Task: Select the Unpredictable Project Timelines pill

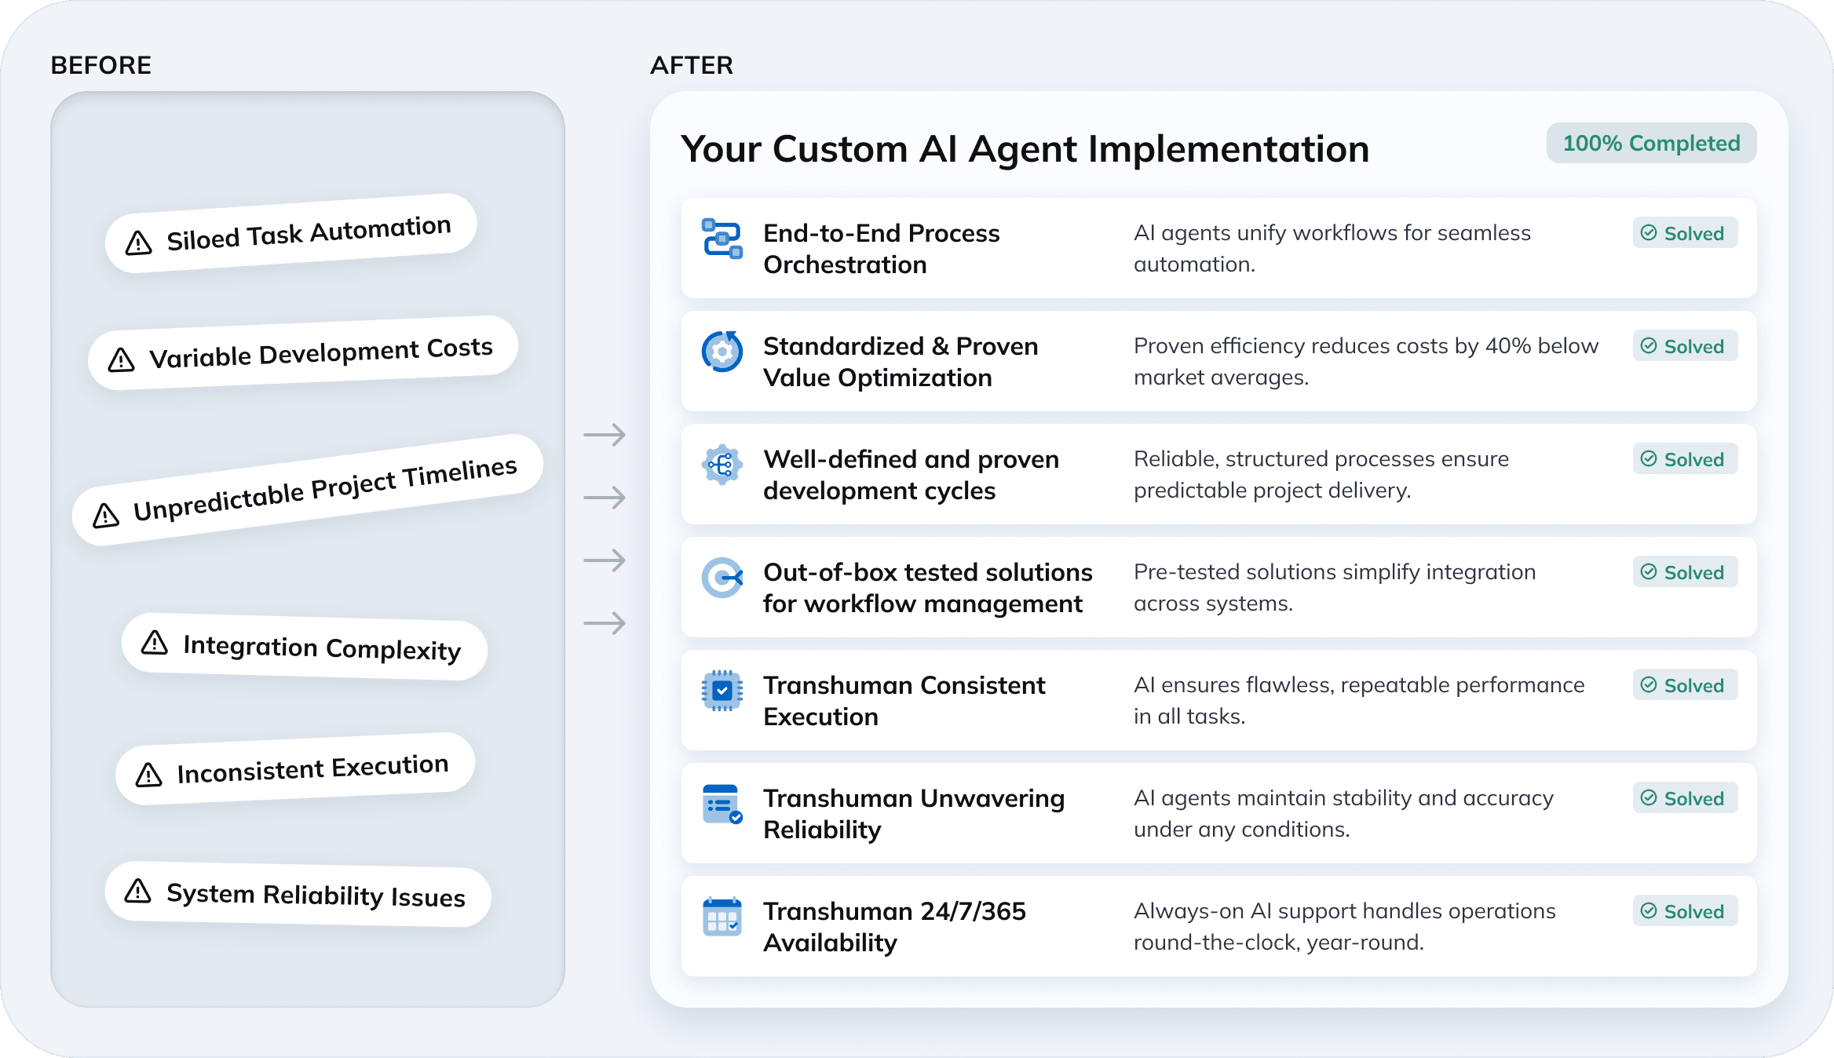Action: point(308,490)
